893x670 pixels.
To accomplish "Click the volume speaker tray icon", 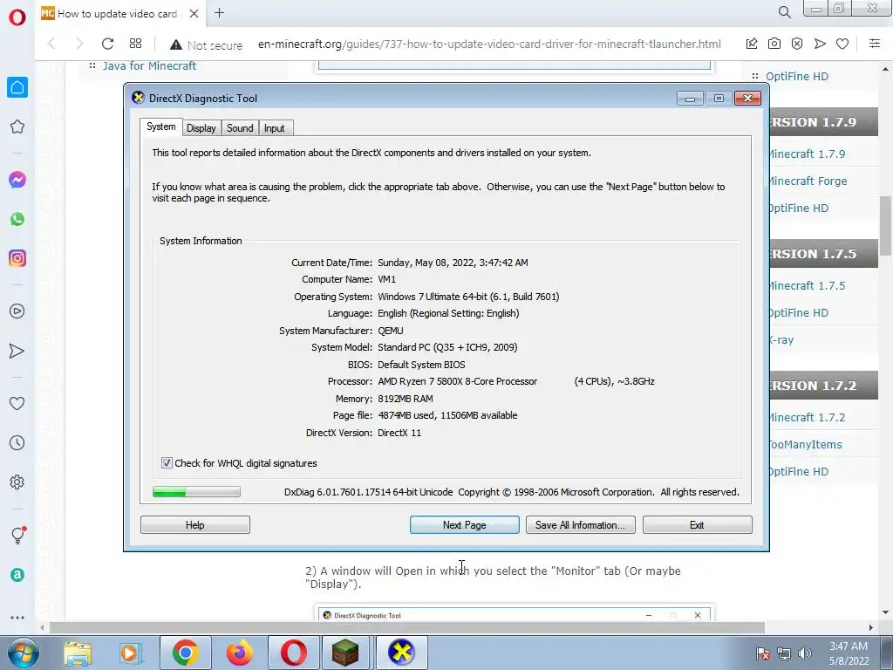I will [x=804, y=653].
